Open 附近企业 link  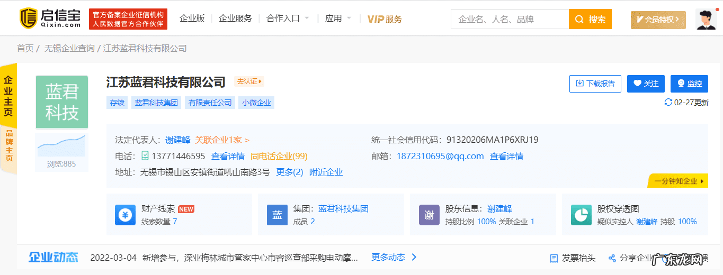click(x=326, y=172)
